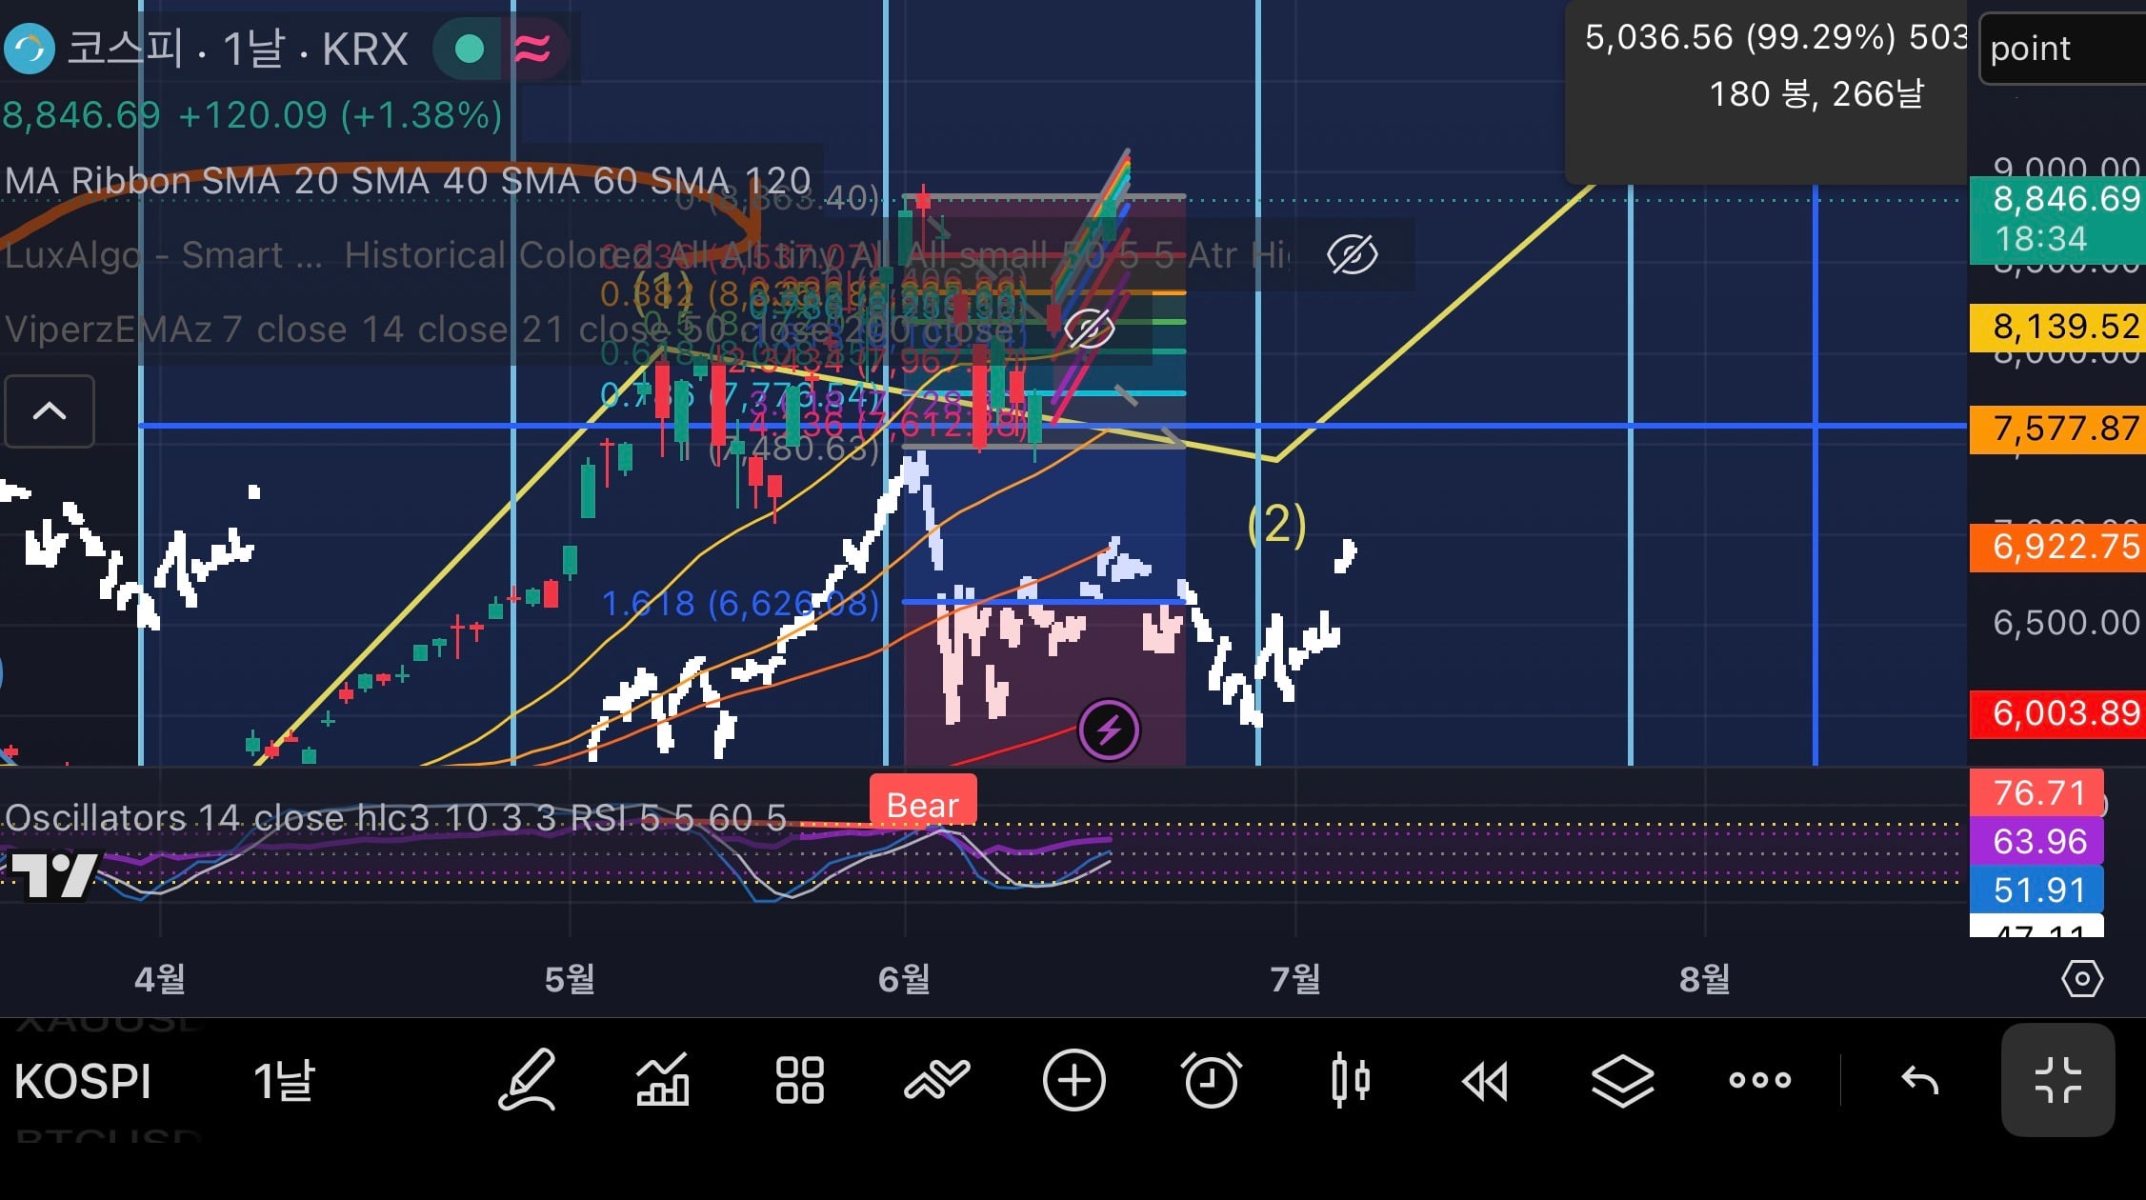Tap the purple lightning bolt marker

[x=1109, y=730]
